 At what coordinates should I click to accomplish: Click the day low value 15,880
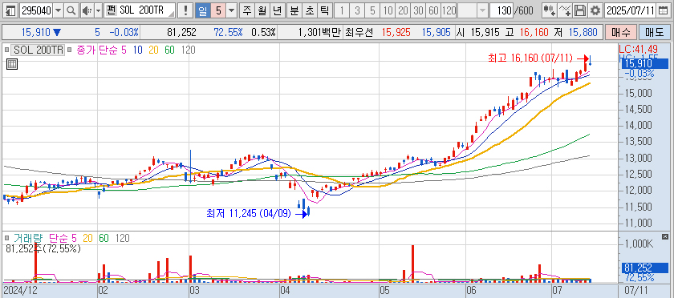click(583, 32)
